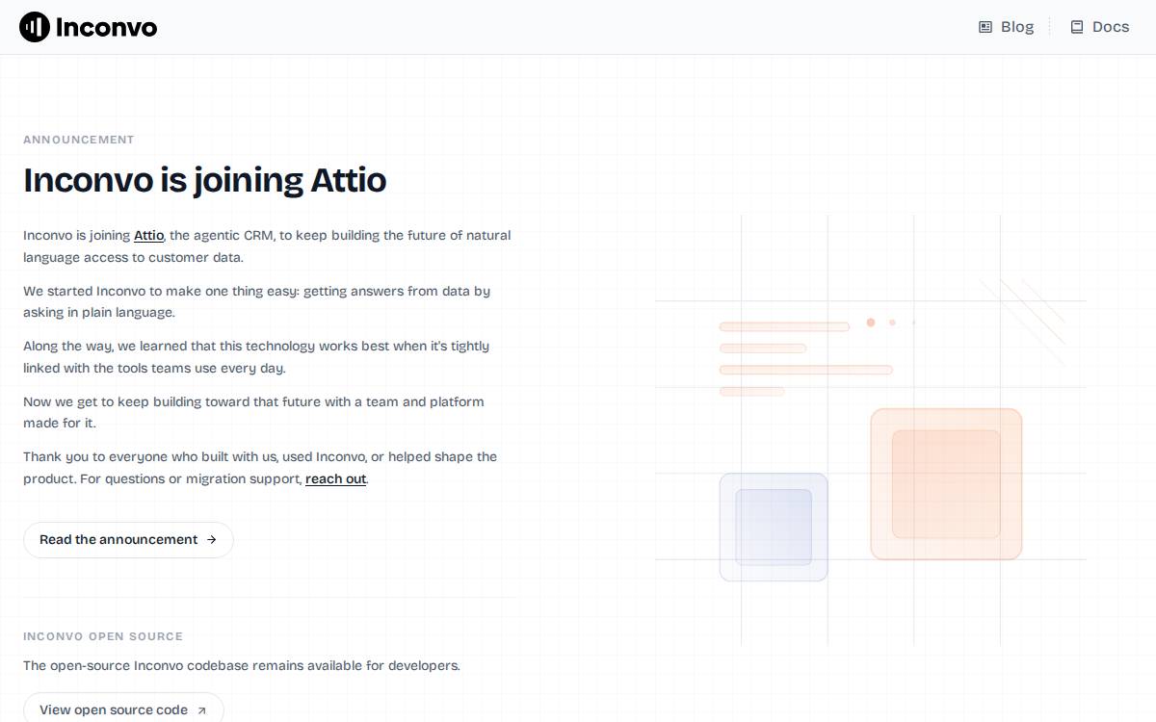
Task: Click the Blog newspaper icon
Action: point(985,27)
